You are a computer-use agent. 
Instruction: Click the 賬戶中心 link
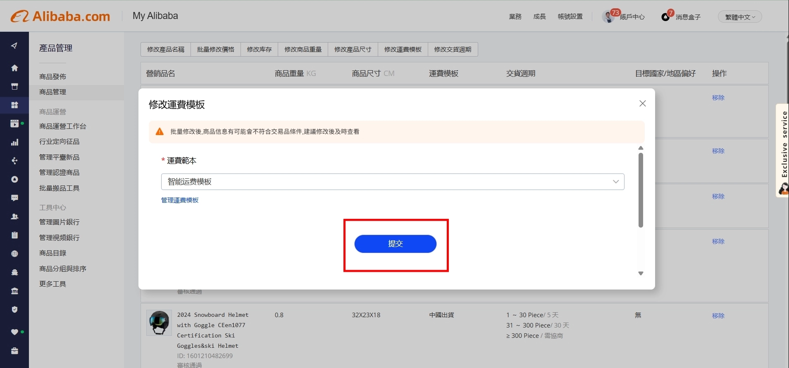point(632,17)
